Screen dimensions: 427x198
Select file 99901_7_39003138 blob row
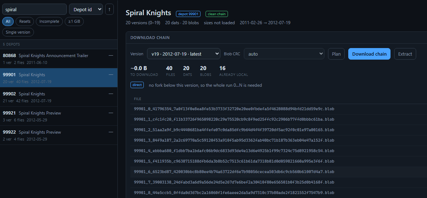(279, 182)
